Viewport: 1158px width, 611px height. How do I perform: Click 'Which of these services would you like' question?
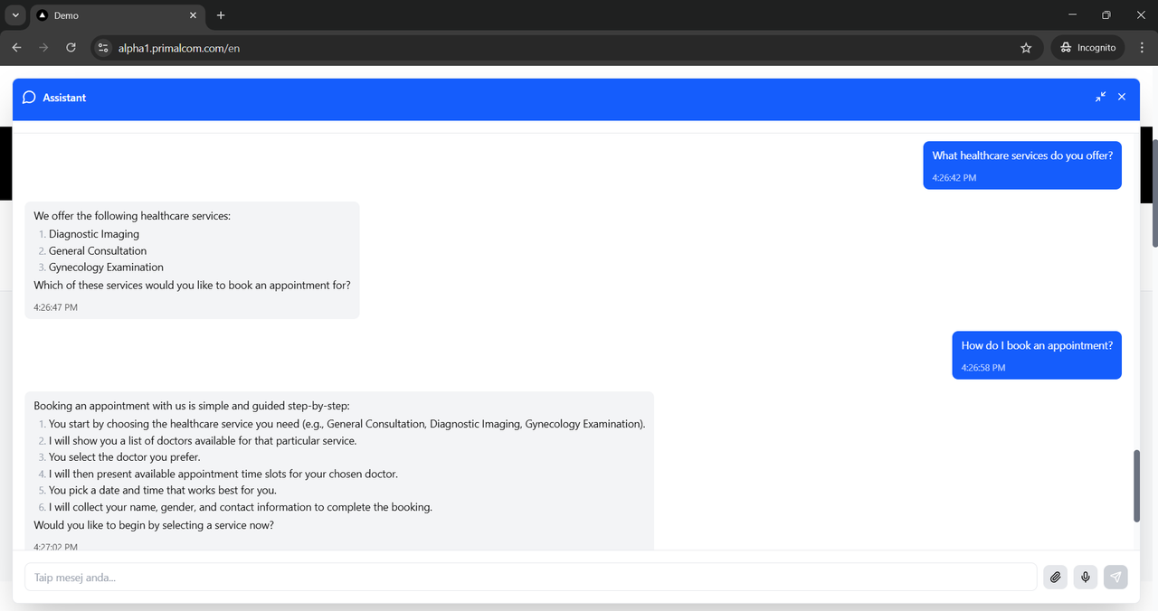[x=192, y=286]
